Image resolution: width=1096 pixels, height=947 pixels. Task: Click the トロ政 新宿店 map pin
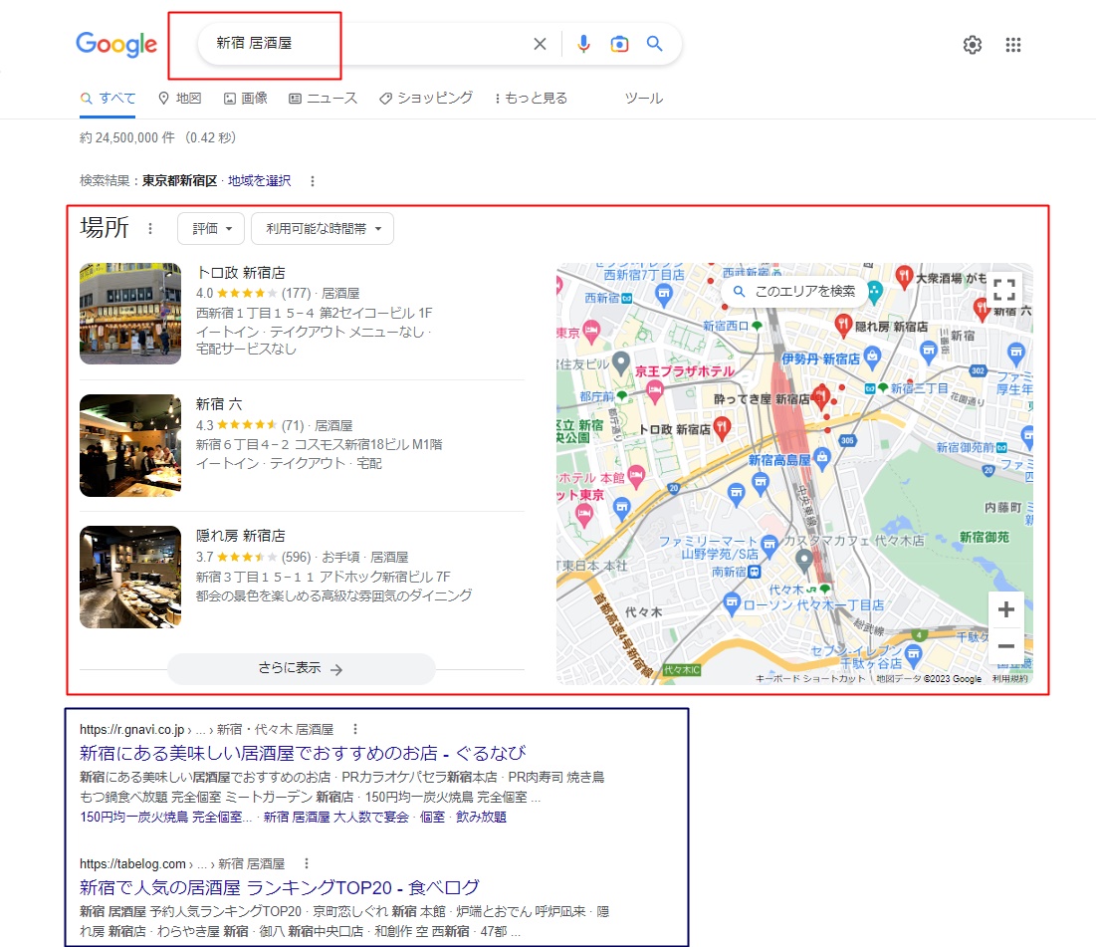(x=722, y=426)
